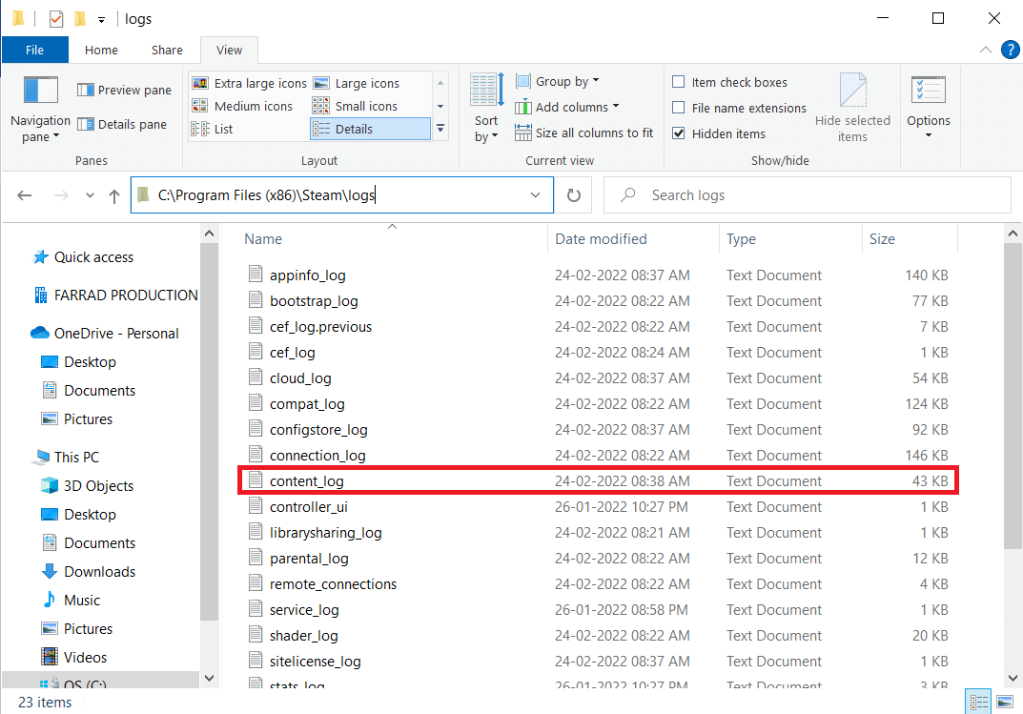Screen dimensions: 1023x714
Task: Click file list vertical scrollbar down arrow
Action: pos(1013,678)
